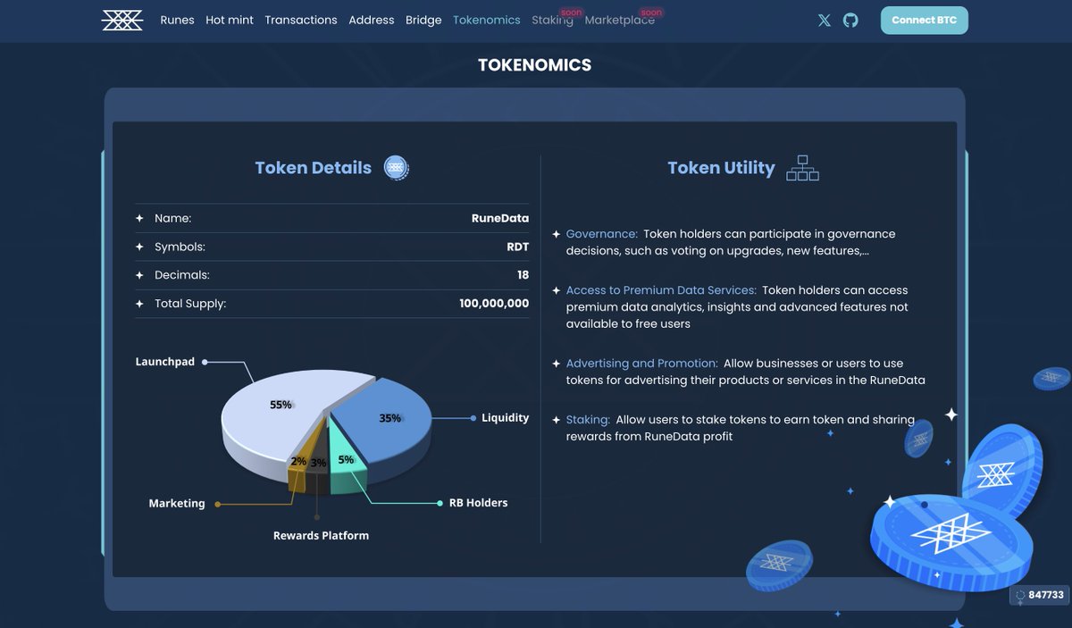The height and width of the screenshot is (628, 1072).
Task: Click the RuneData logo at top left
Action: 121,19
